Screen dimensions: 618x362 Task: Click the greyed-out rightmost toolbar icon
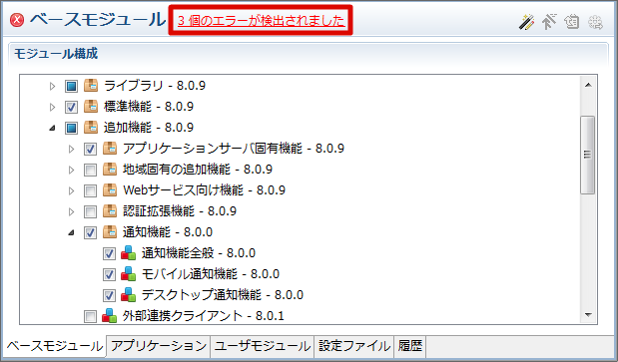click(595, 22)
